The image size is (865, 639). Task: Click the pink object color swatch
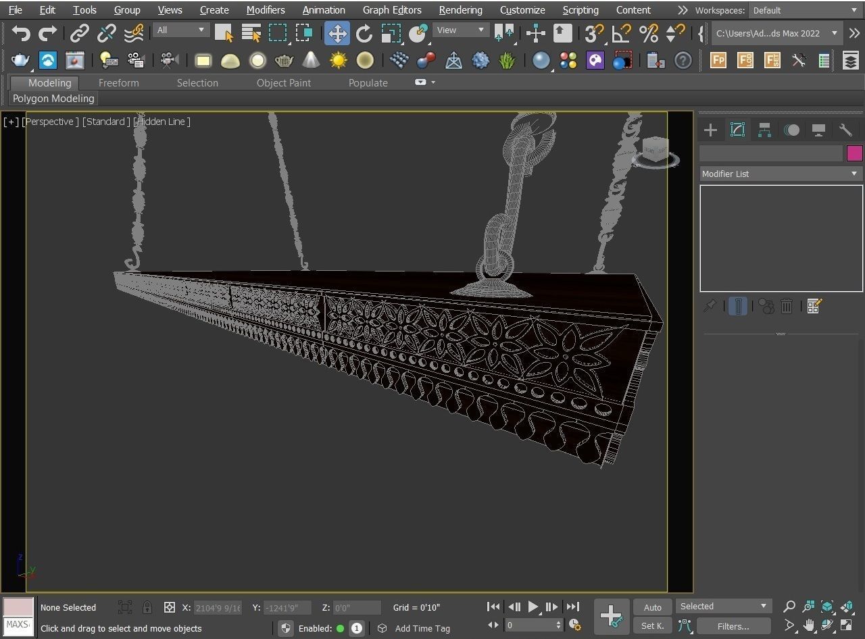[854, 153]
